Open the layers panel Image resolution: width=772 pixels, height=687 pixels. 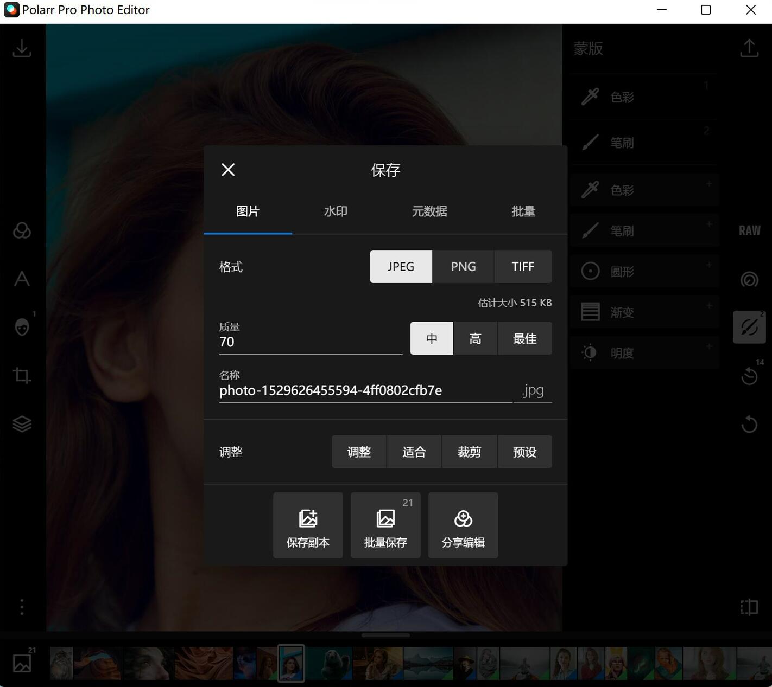click(22, 423)
